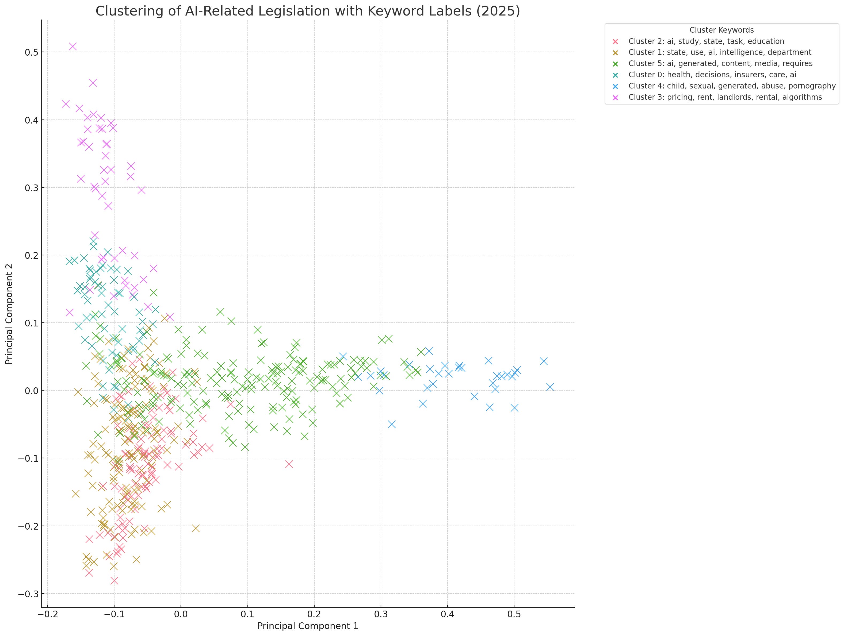Click the Principal Component 2 axis label
844x636 pixels.
(x=9, y=314)
